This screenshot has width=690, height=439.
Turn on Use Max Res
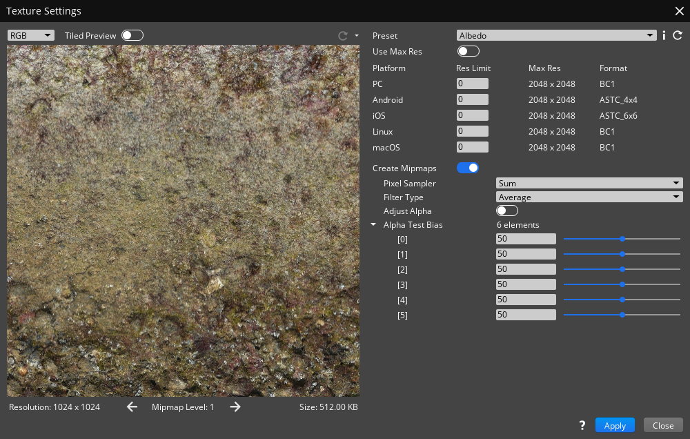[468, 51]
